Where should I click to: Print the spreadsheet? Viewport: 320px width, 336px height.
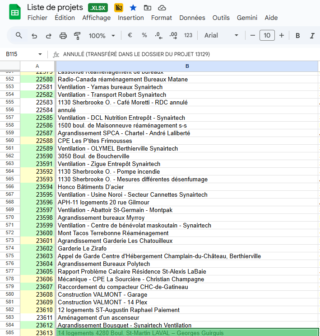click(63, 36)
